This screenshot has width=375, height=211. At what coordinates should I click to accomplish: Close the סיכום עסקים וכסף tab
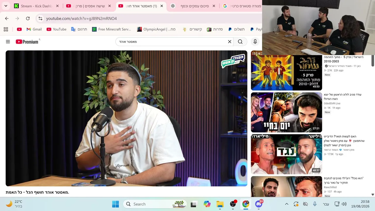point(214,6)
